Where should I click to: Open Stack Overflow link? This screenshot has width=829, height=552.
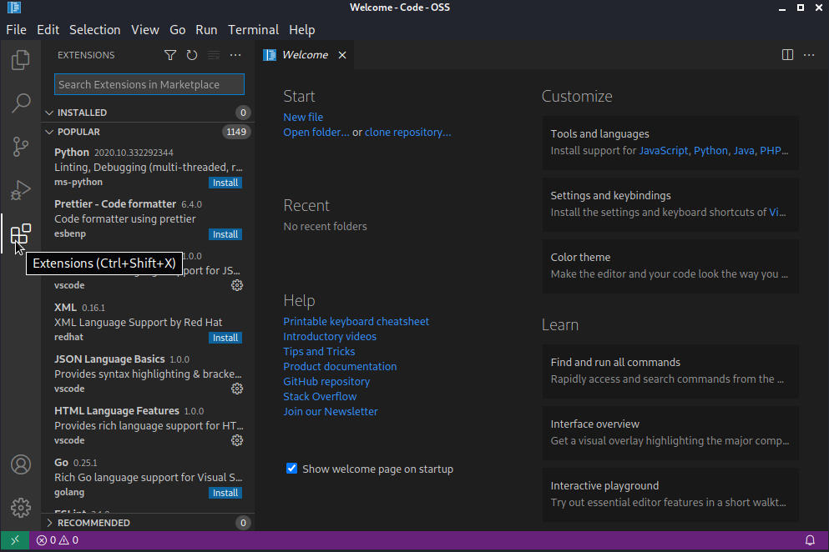pos(320,396)
